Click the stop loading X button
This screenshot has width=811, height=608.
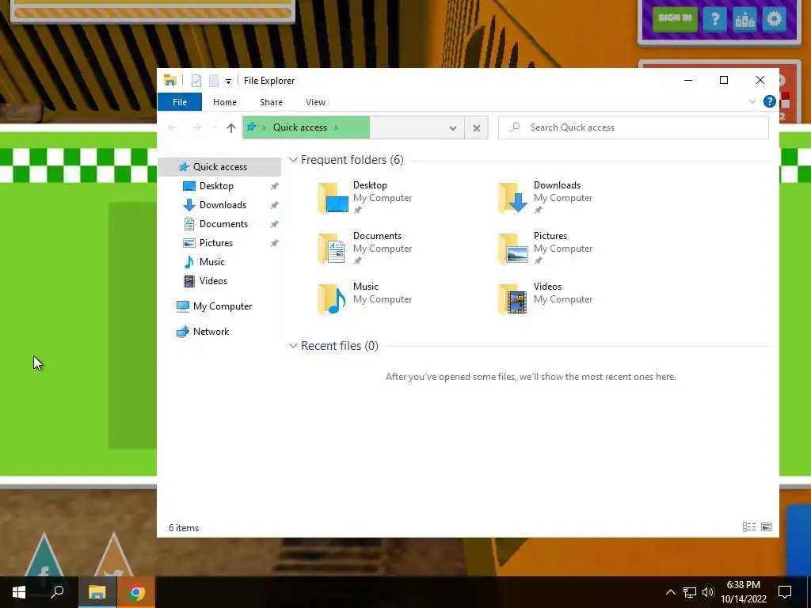[476, 127]
